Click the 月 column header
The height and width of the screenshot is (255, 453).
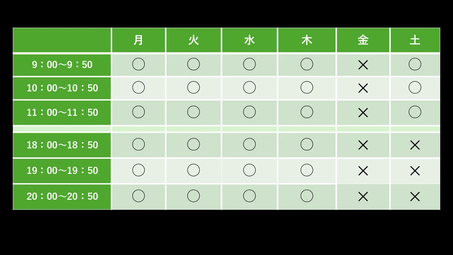click(139, 40)
